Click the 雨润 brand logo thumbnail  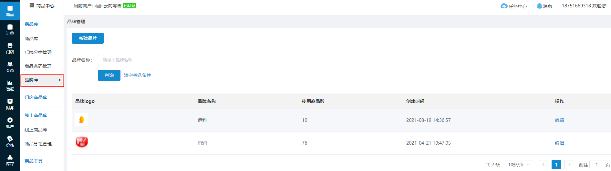(x=82, y=142)
